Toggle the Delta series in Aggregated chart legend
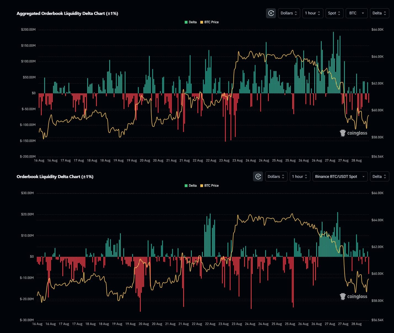Viewport: 394px width, 333px height. [191, 22]
